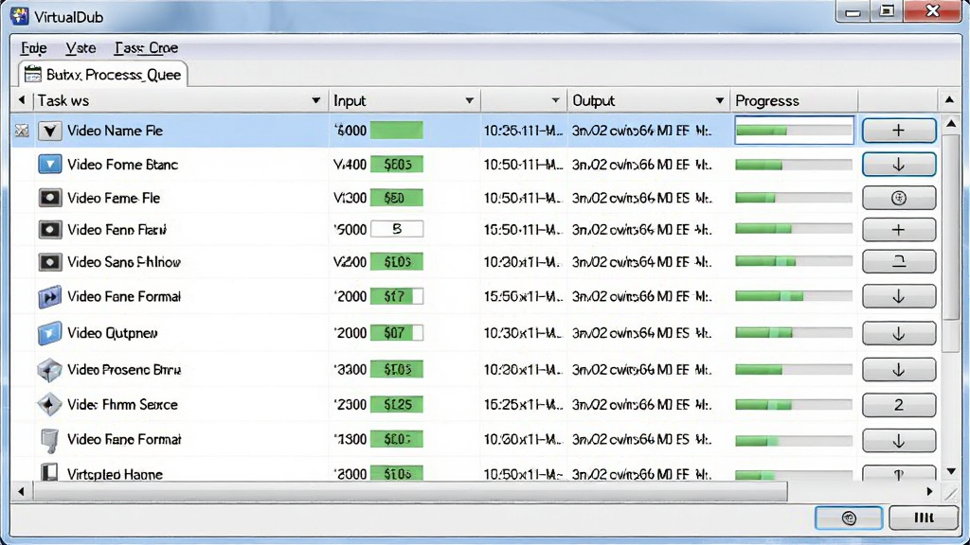Click the down arrow button in Video Fane Formal row
Screen dimensions: 970x545
point(899,296)
